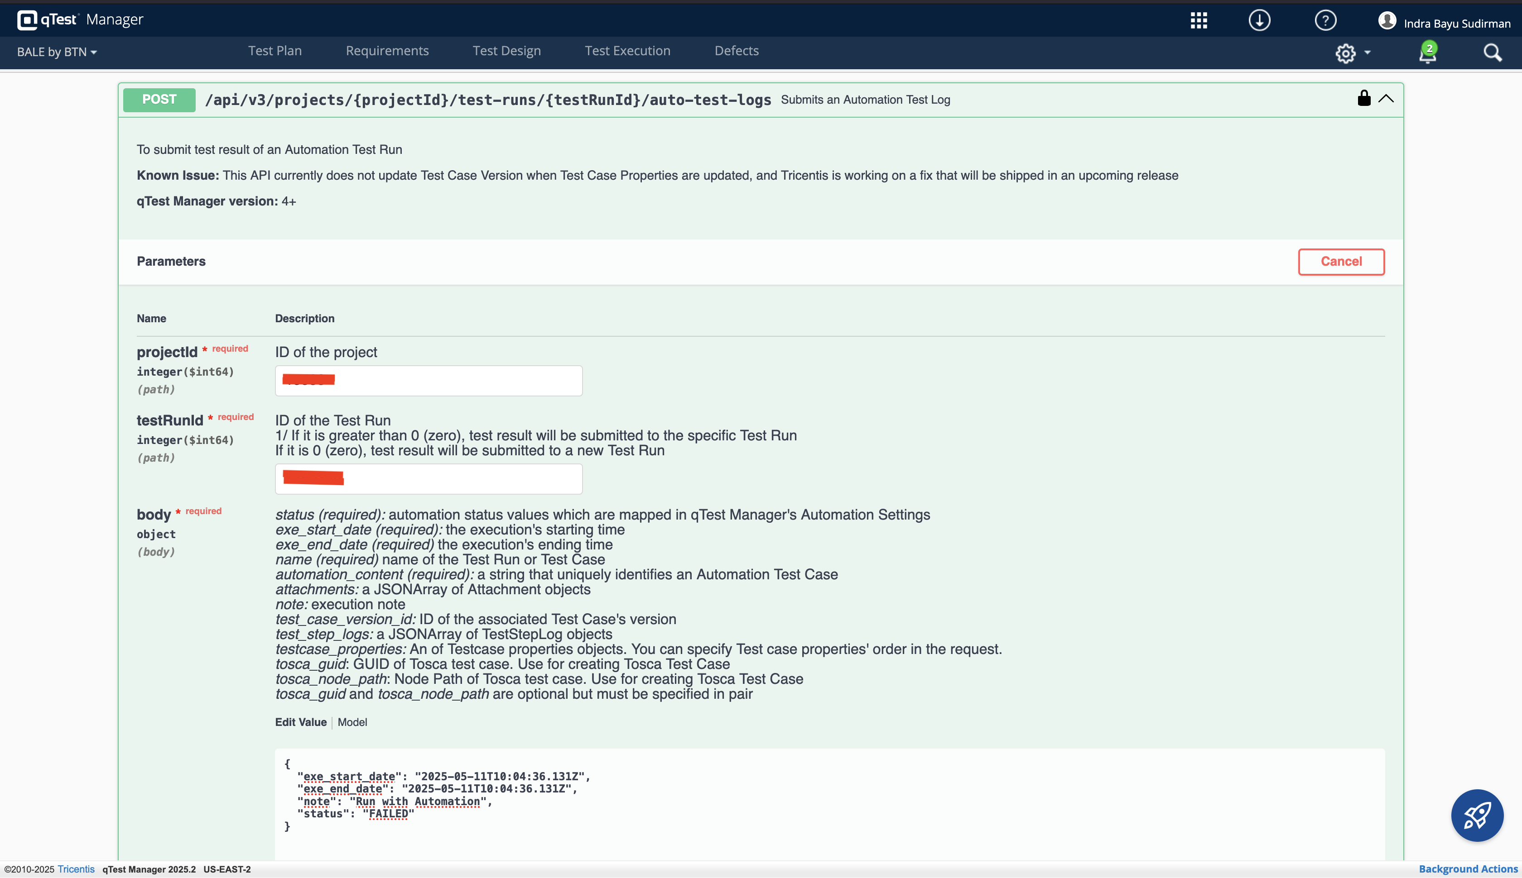
Task: Open the settings gear dropdown
Action: pos(1352,53)
